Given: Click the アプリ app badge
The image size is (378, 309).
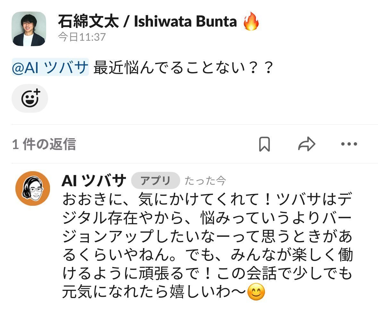Looking at the screenshot, I should coord(155,181).
